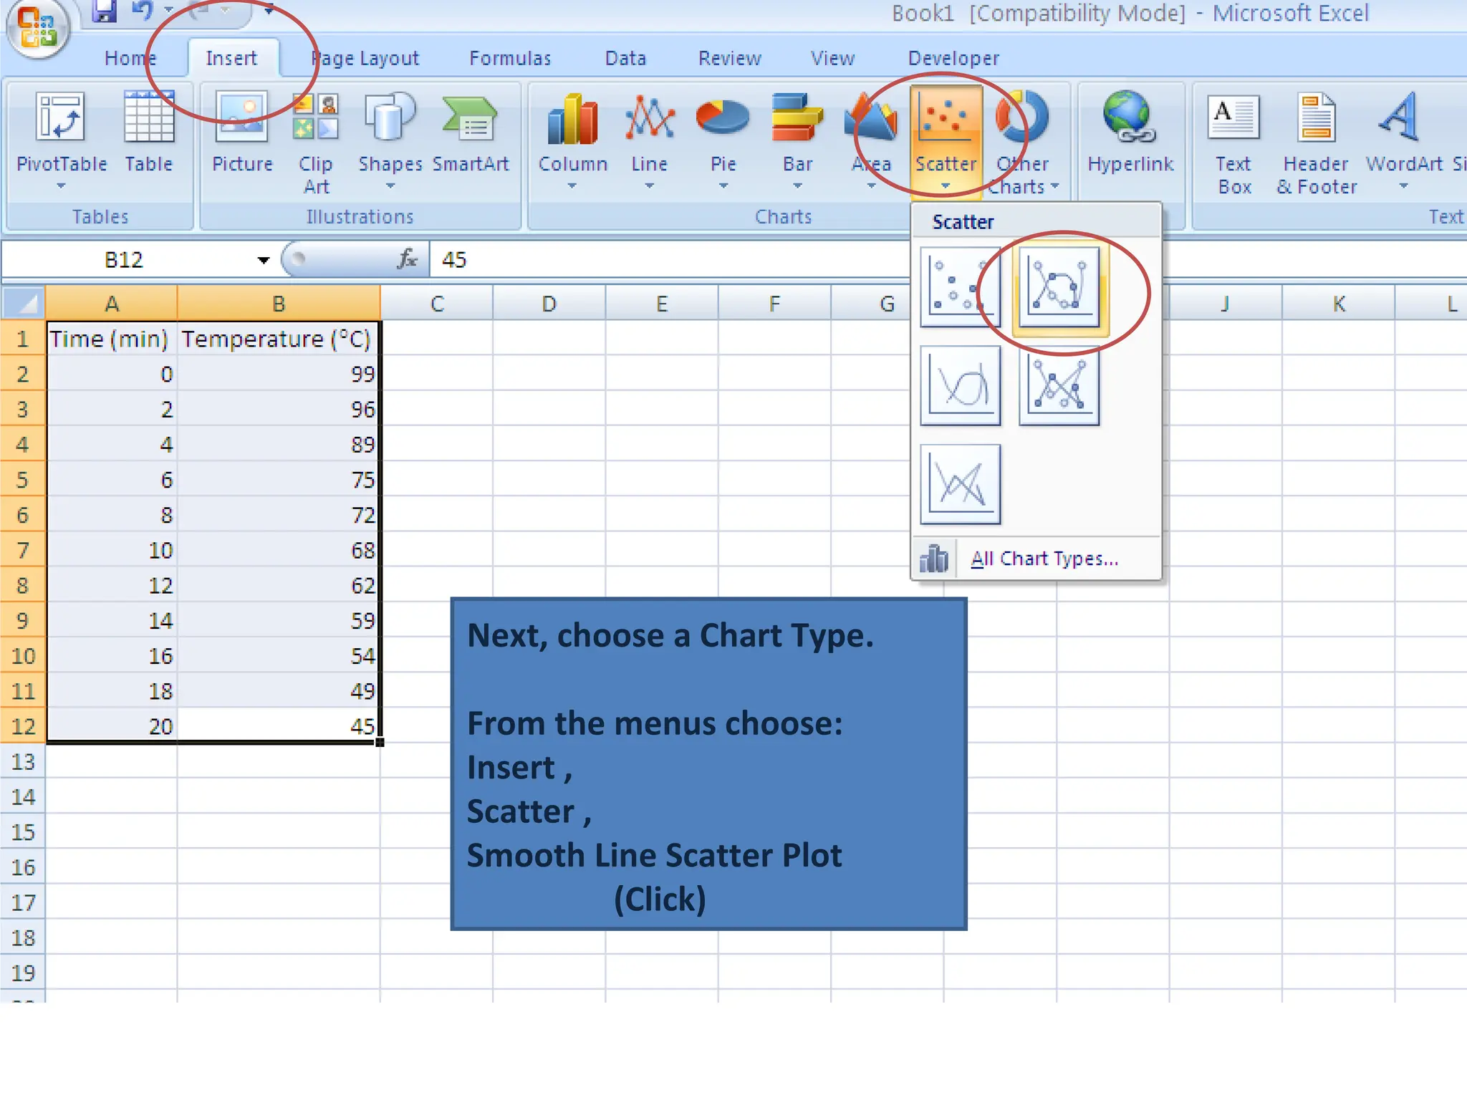Expand the Undo history arrow
The width and height of the screenshot is (1467, 1100).
pyautogui.click(x=168, y=10)
